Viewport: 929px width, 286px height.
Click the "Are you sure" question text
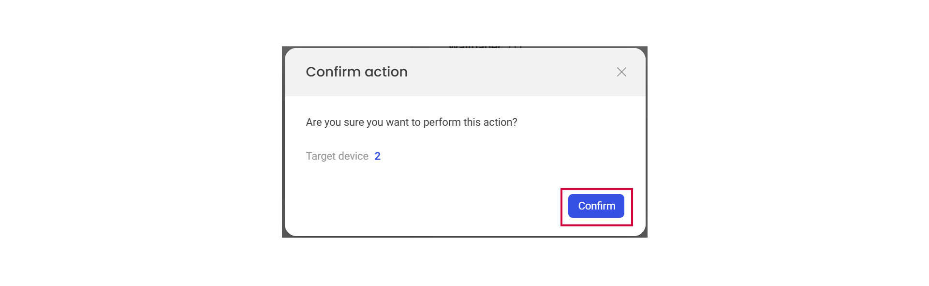tap(411, 122)
